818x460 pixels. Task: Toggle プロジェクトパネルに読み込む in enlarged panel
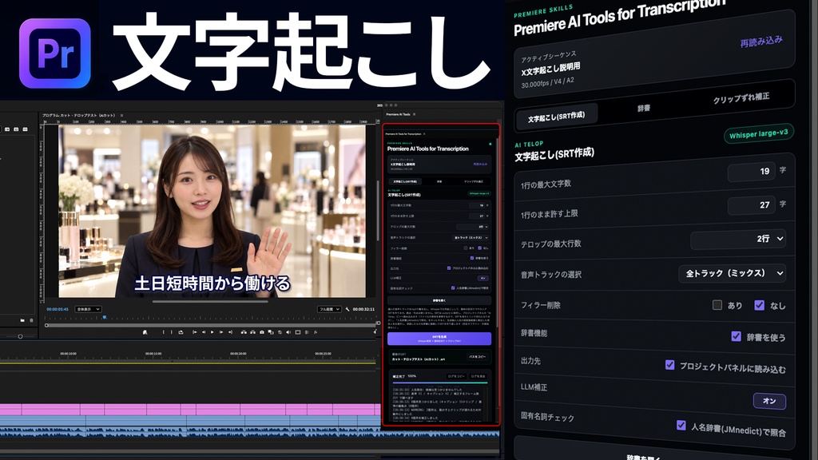click(x=670, y=365)
